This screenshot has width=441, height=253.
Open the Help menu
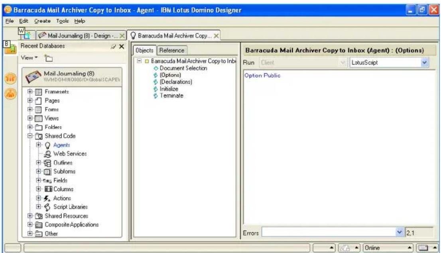(x=80, y=21)
